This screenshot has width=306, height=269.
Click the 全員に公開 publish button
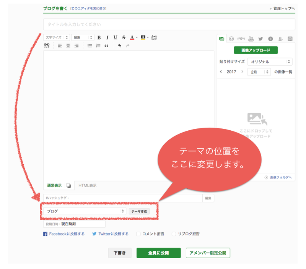pyautogui.click(x=158, y=253)
